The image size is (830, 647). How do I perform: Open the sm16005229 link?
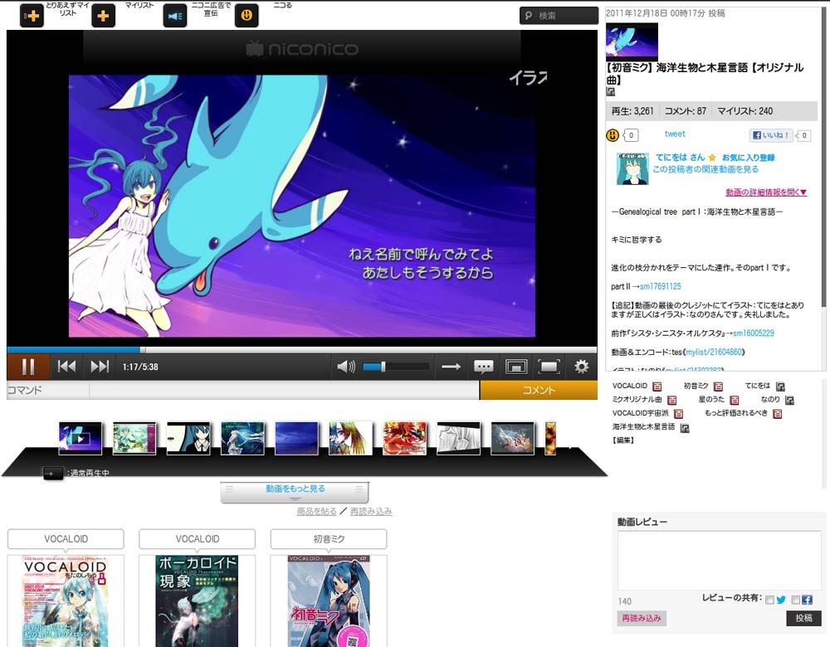(x=754, y=333)
